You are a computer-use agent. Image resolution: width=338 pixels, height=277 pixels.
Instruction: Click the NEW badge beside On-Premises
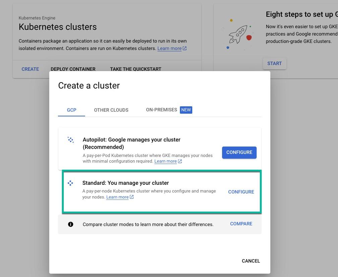pos(186,110)
